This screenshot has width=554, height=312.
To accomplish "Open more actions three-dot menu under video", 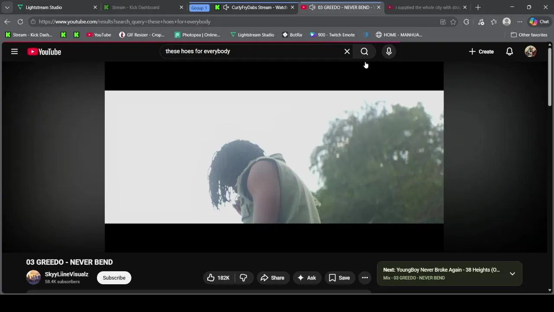I will pyautogui.click(x=365, y=278).
